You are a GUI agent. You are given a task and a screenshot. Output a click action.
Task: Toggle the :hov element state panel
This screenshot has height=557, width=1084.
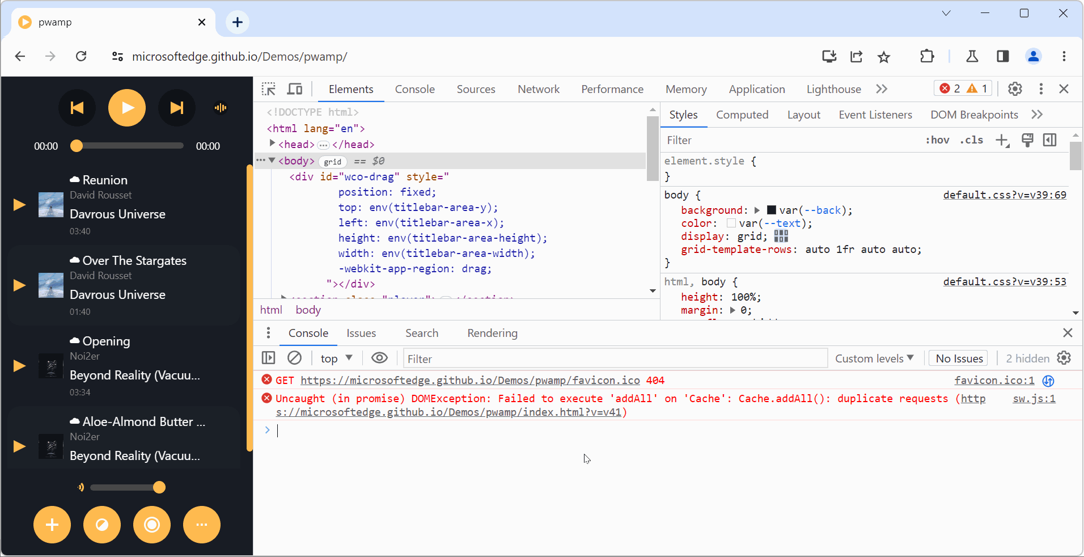[x=937, y=140]
